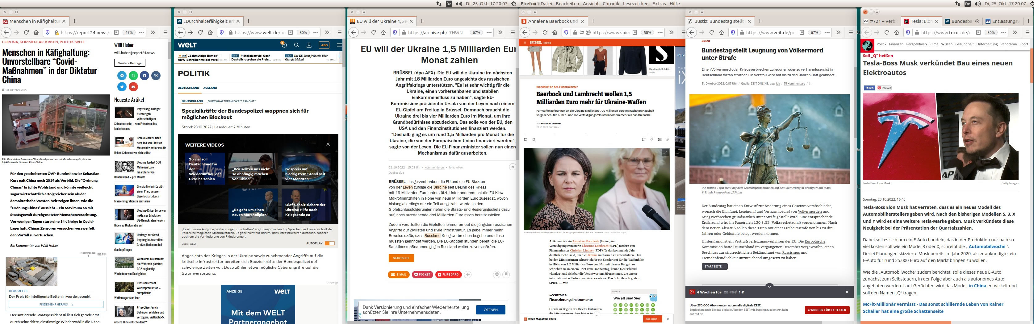Bookmark the Spiegel article with bookmark icon
This screenshot has height=324, width=1034.
point(534,139)
